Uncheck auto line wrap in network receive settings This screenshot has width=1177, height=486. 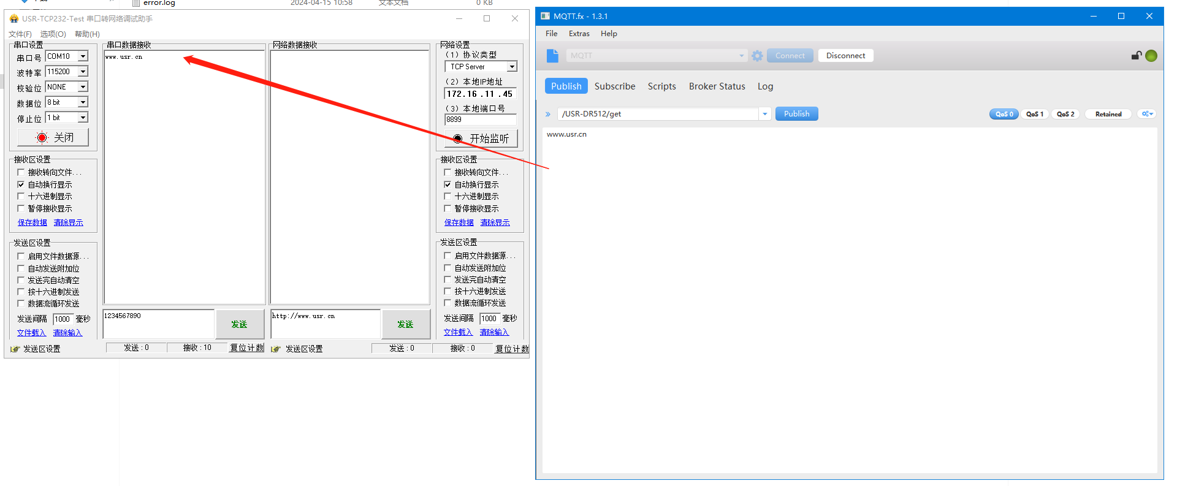coord(448,184)
